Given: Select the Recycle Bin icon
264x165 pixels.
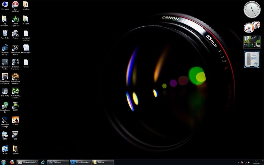Looking at the screenshot, I should click(5, 35).
